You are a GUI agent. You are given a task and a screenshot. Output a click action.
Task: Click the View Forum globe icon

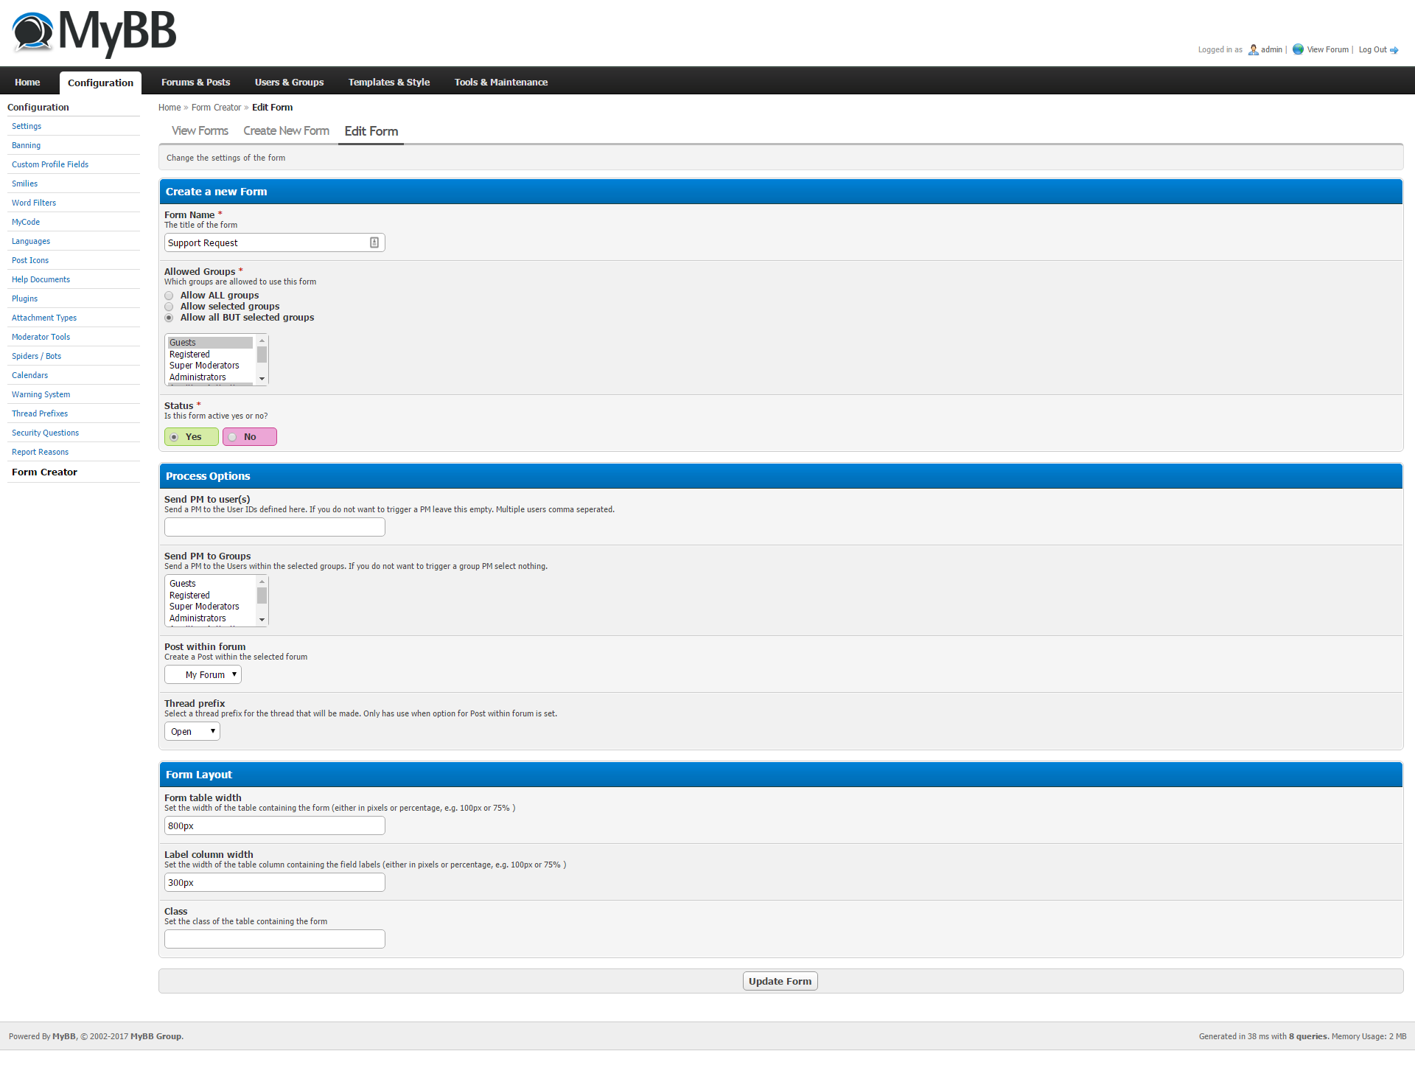[x=1298, y=49]
